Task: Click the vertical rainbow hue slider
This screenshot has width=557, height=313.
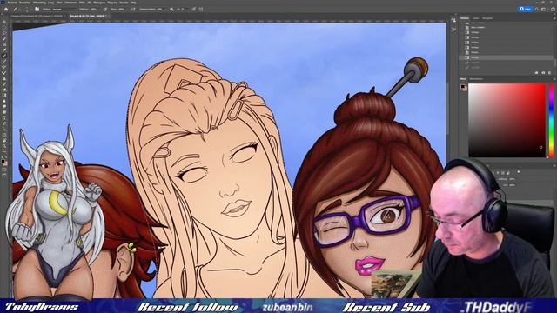Action: [x=551, y=120]
